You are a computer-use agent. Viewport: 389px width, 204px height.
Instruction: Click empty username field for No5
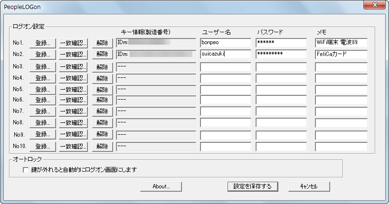pyautogui.click(x=226, y=90)
